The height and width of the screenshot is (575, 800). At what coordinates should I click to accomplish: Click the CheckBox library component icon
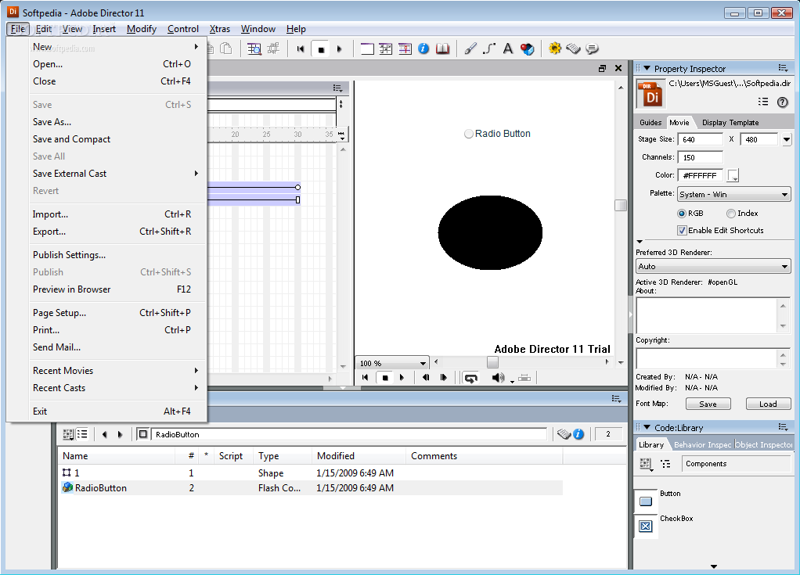pyautogui.click(x=646, y=526)
